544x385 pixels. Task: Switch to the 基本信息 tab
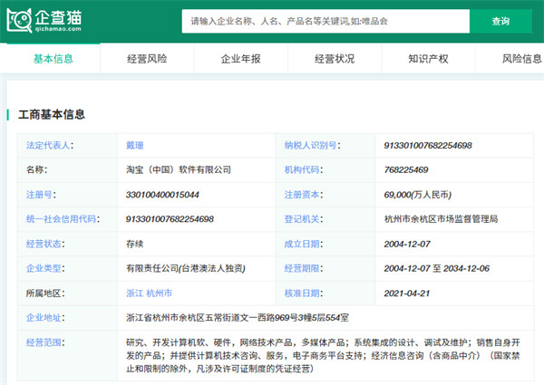click(x=53, y=59)
